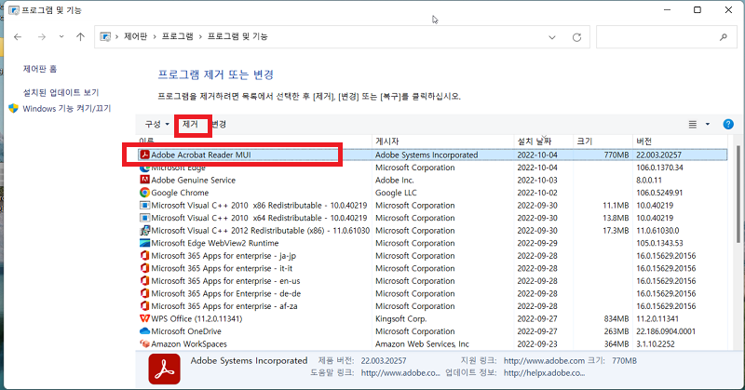
Task: Click the Microsoft 365 ja-jp icon
Action: click(x=145, y=256)
